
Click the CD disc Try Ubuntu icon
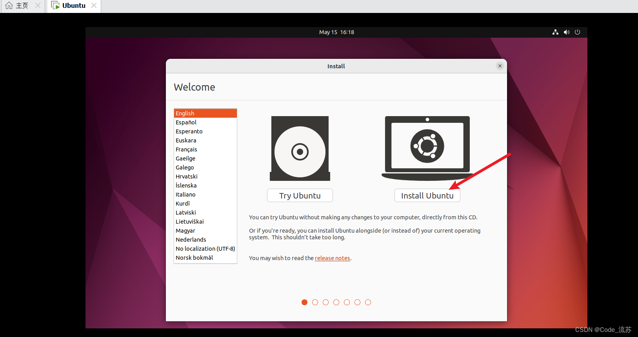(300, 148)
